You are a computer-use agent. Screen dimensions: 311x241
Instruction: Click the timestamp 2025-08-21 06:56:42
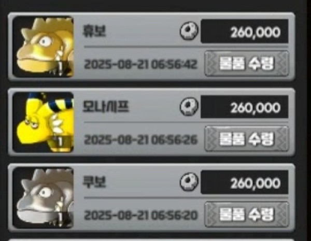[140, 65]
